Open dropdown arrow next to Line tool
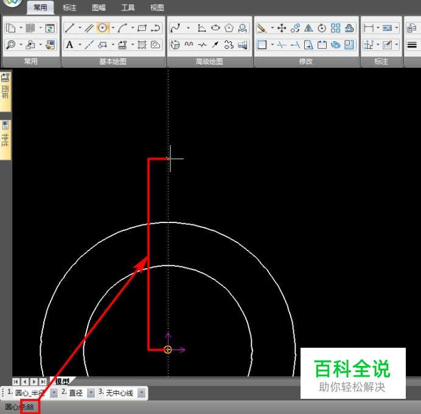 [x=80, y=28]
